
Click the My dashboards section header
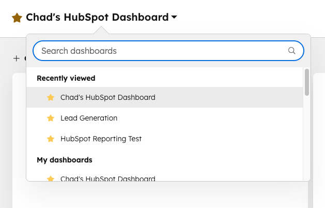click(65, 160)
